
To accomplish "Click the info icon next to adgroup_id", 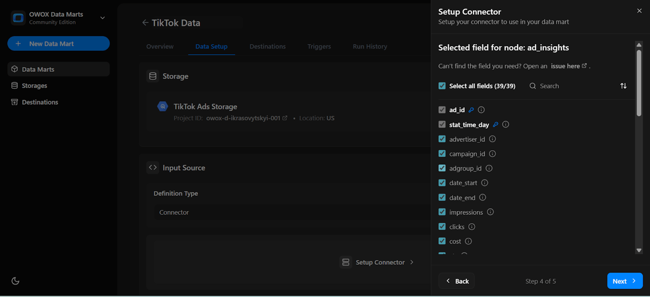I will click(x=489, y=168).
